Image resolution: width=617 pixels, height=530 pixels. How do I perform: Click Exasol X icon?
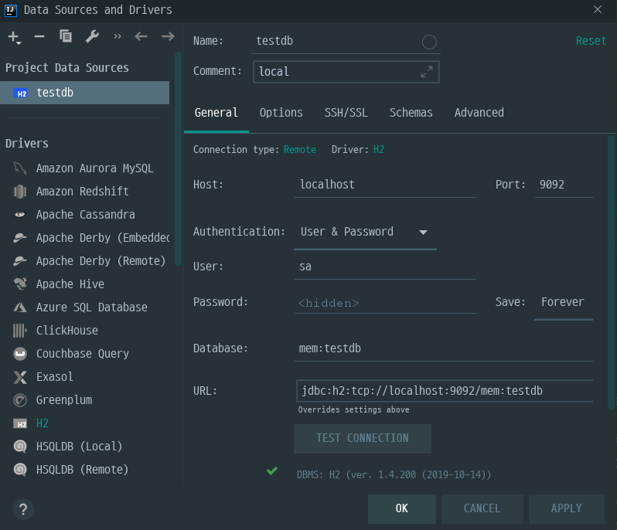click(20, 377)
